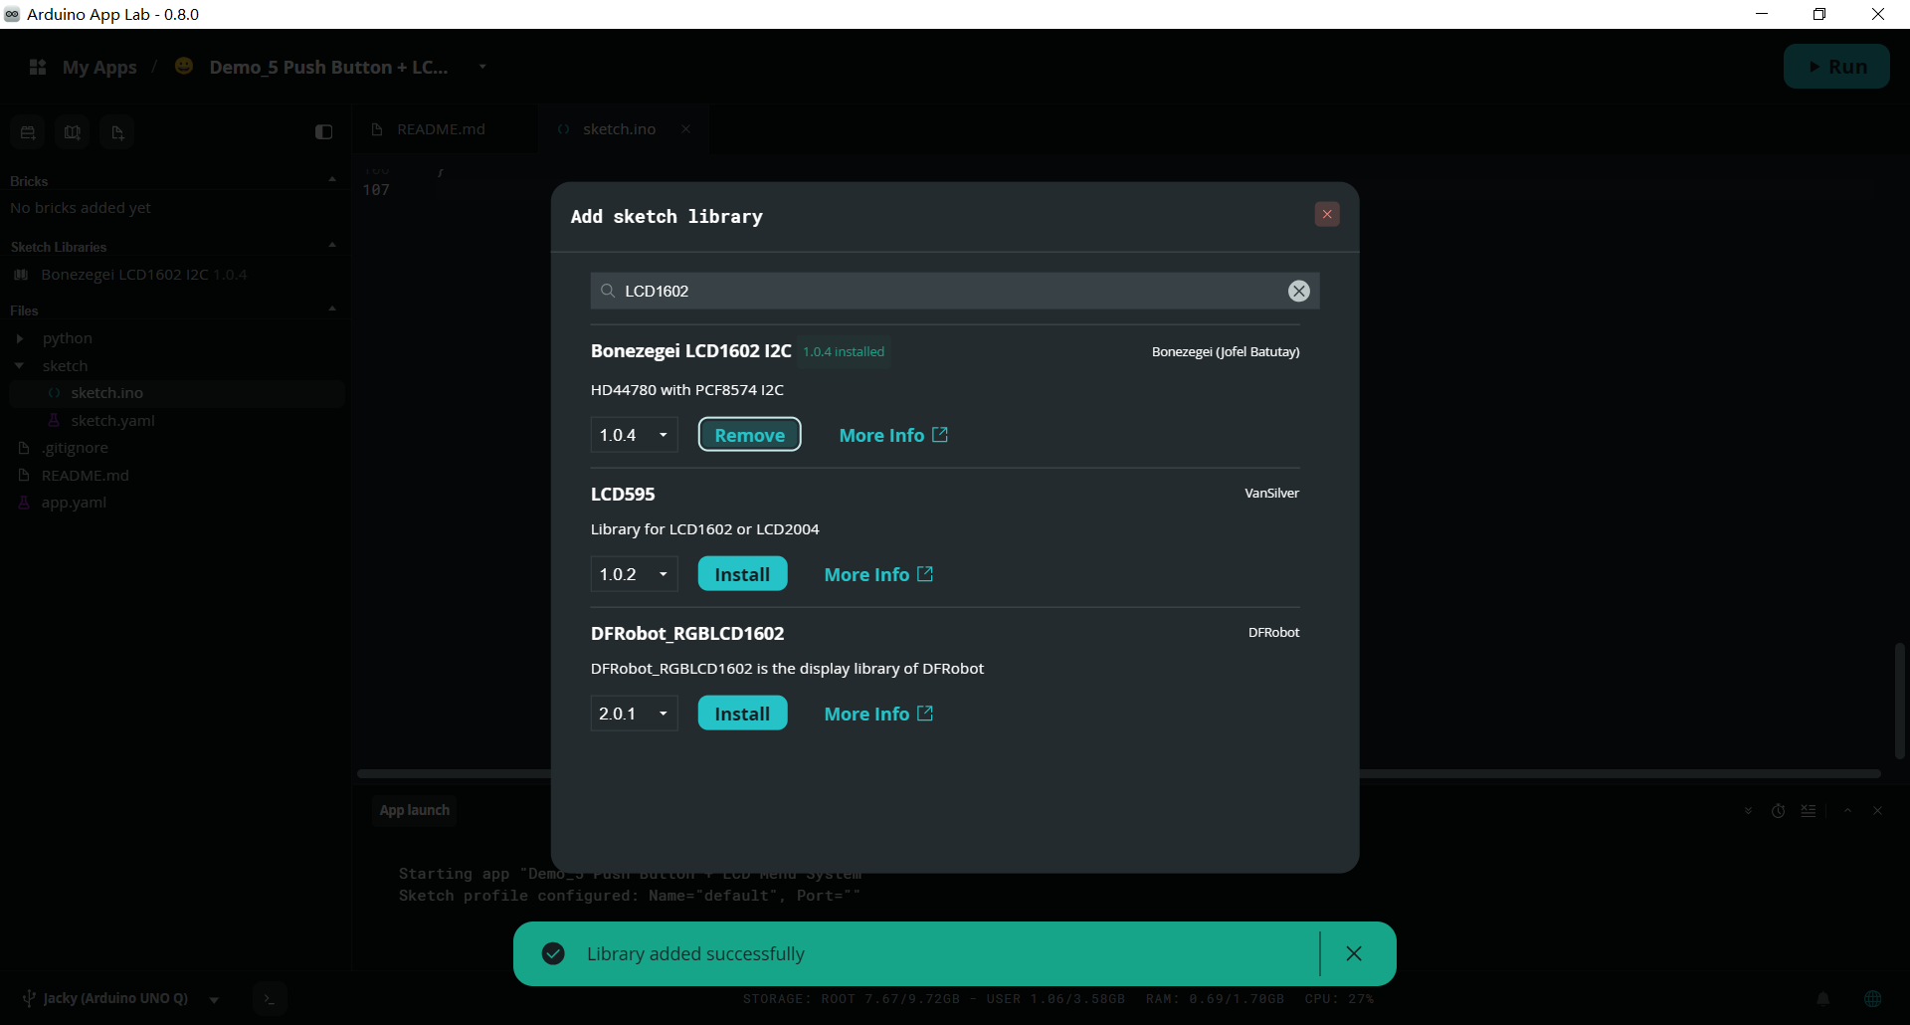
Task: Open More Info for LCD595
Action: point(878,574)
